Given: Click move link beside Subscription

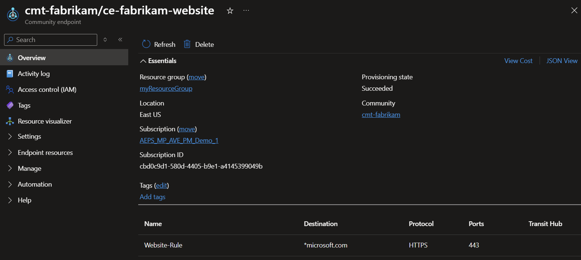Looking at the screenshot, I should tap(187, 129).
